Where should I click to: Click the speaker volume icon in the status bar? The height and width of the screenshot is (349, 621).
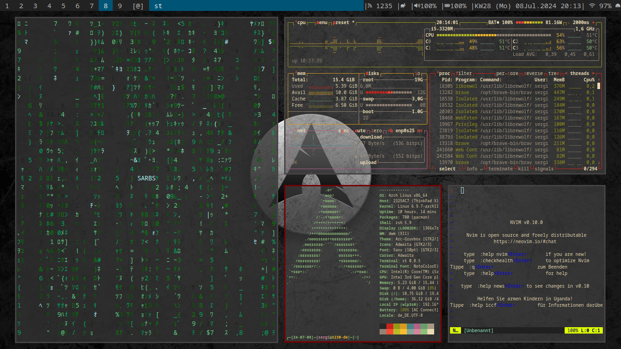click(416, 6)
